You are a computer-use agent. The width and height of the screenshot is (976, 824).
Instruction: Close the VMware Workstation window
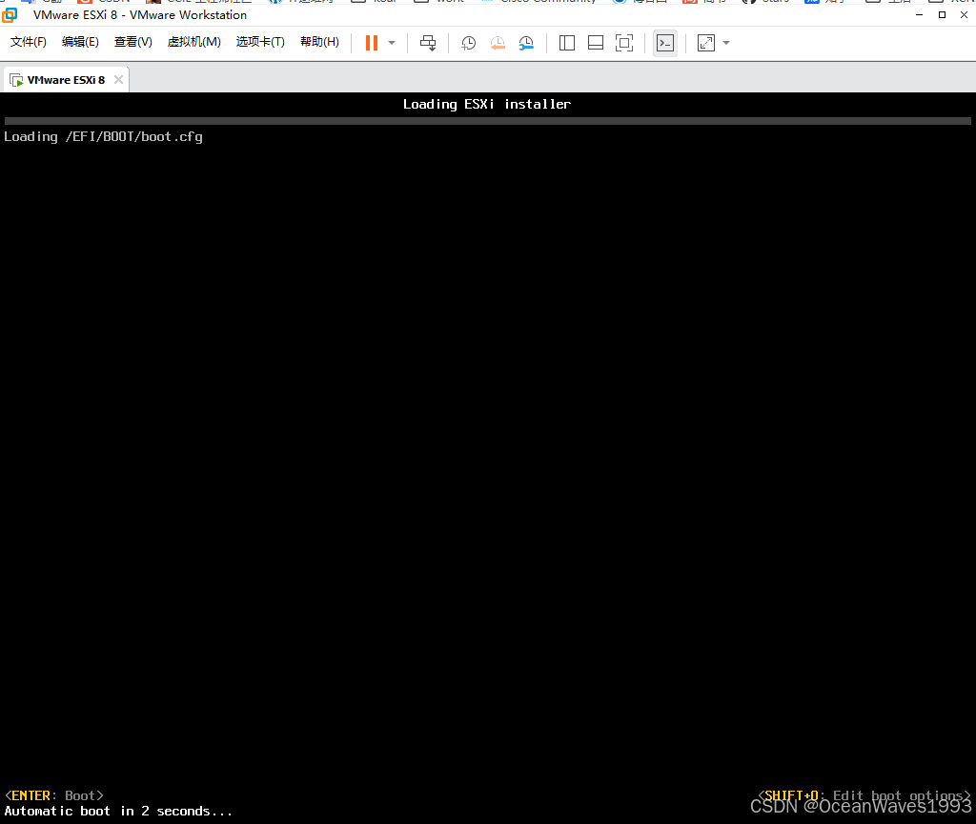point(965,14)
